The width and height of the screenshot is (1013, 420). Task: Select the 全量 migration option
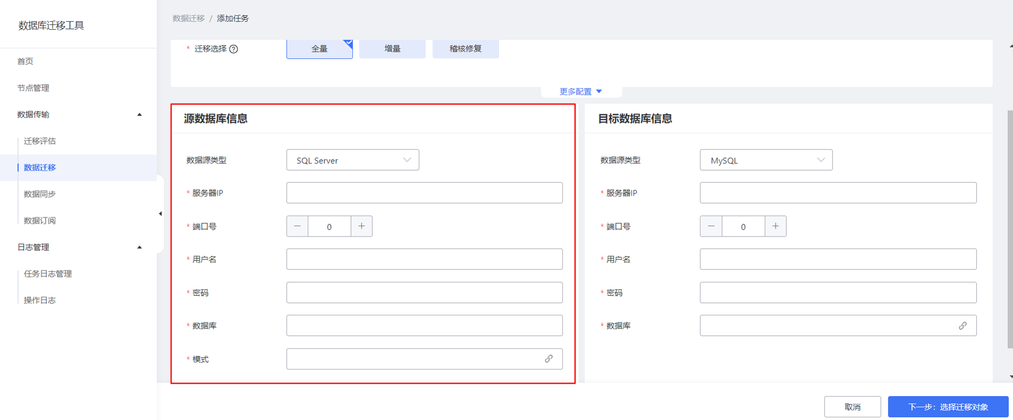coord(319,48)
